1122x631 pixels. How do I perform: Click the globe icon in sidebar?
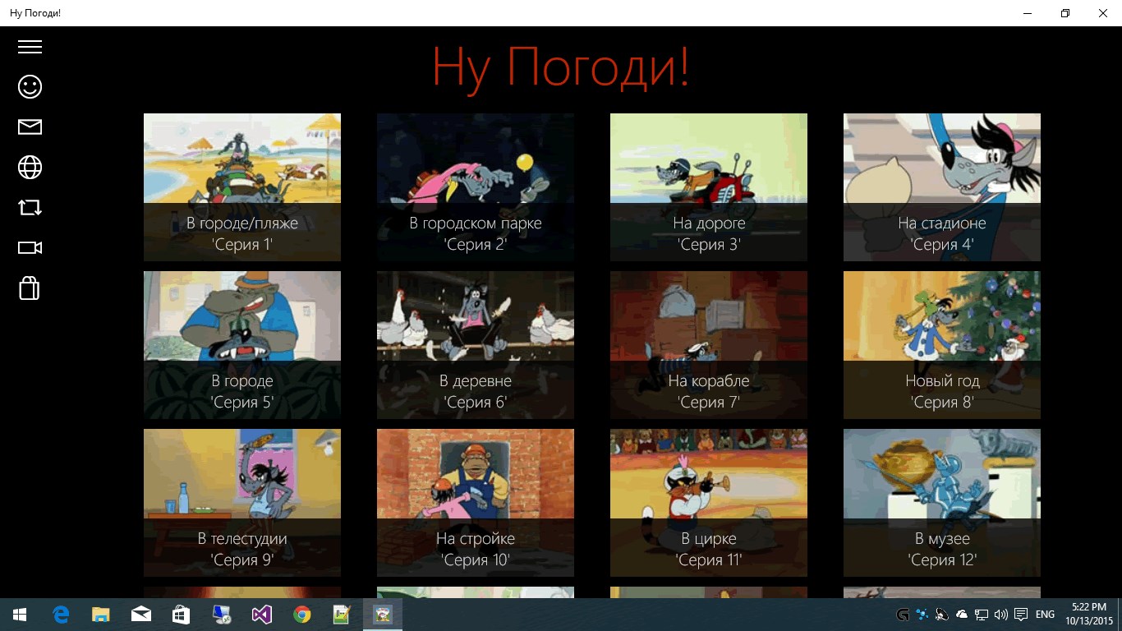(30, 167)
